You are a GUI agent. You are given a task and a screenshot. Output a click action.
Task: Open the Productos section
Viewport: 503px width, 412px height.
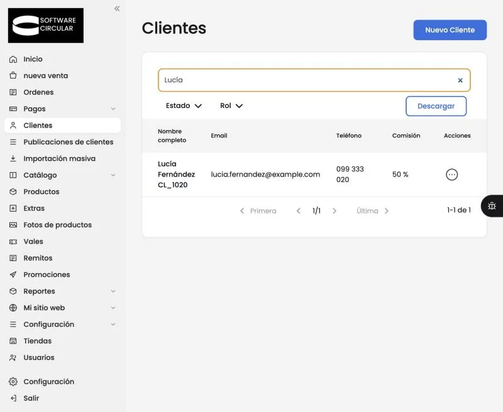tap(41, 192)
